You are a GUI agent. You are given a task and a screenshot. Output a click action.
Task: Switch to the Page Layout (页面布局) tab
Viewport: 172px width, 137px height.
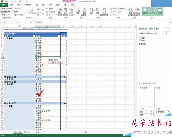(x=28, y=5)
